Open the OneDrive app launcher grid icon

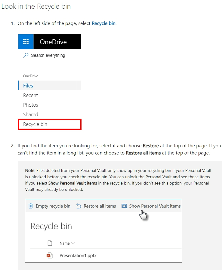click(26, 42)
